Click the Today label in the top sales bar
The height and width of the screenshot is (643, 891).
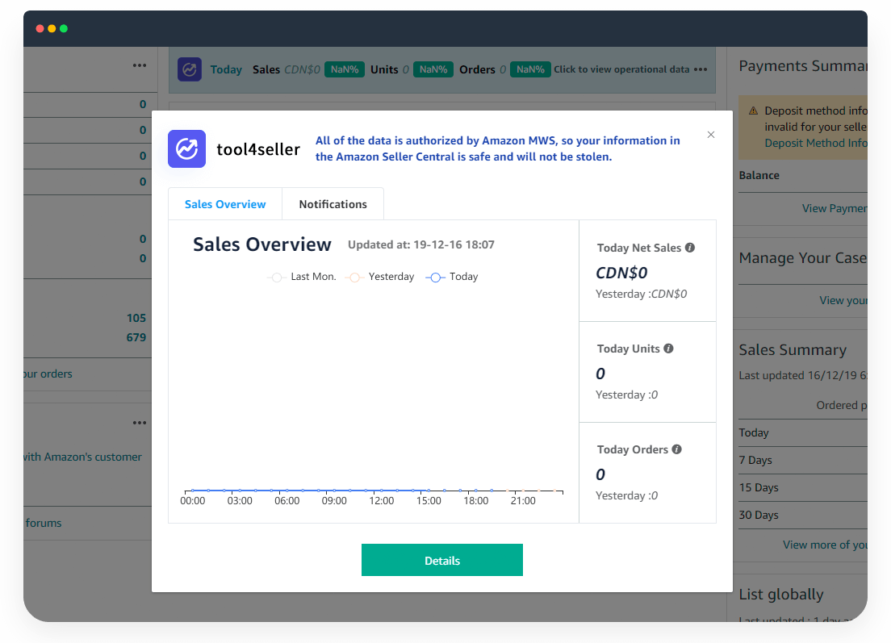pos(226,69)
